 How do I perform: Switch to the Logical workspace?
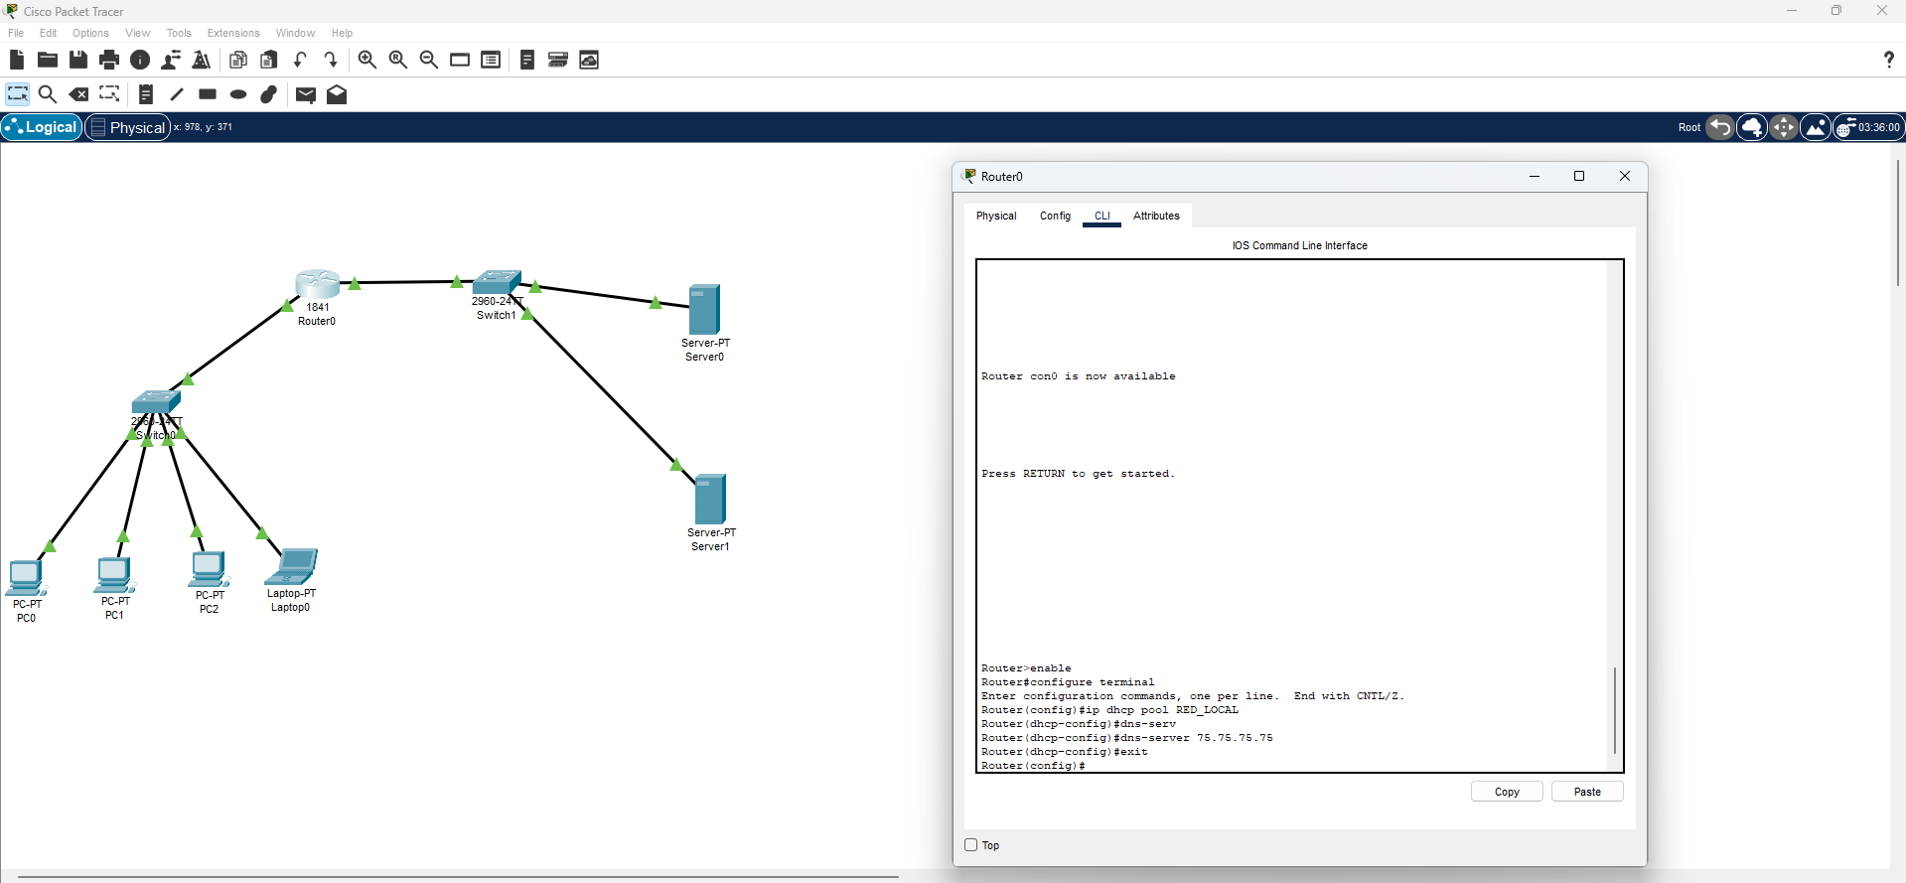pos(42,127)
